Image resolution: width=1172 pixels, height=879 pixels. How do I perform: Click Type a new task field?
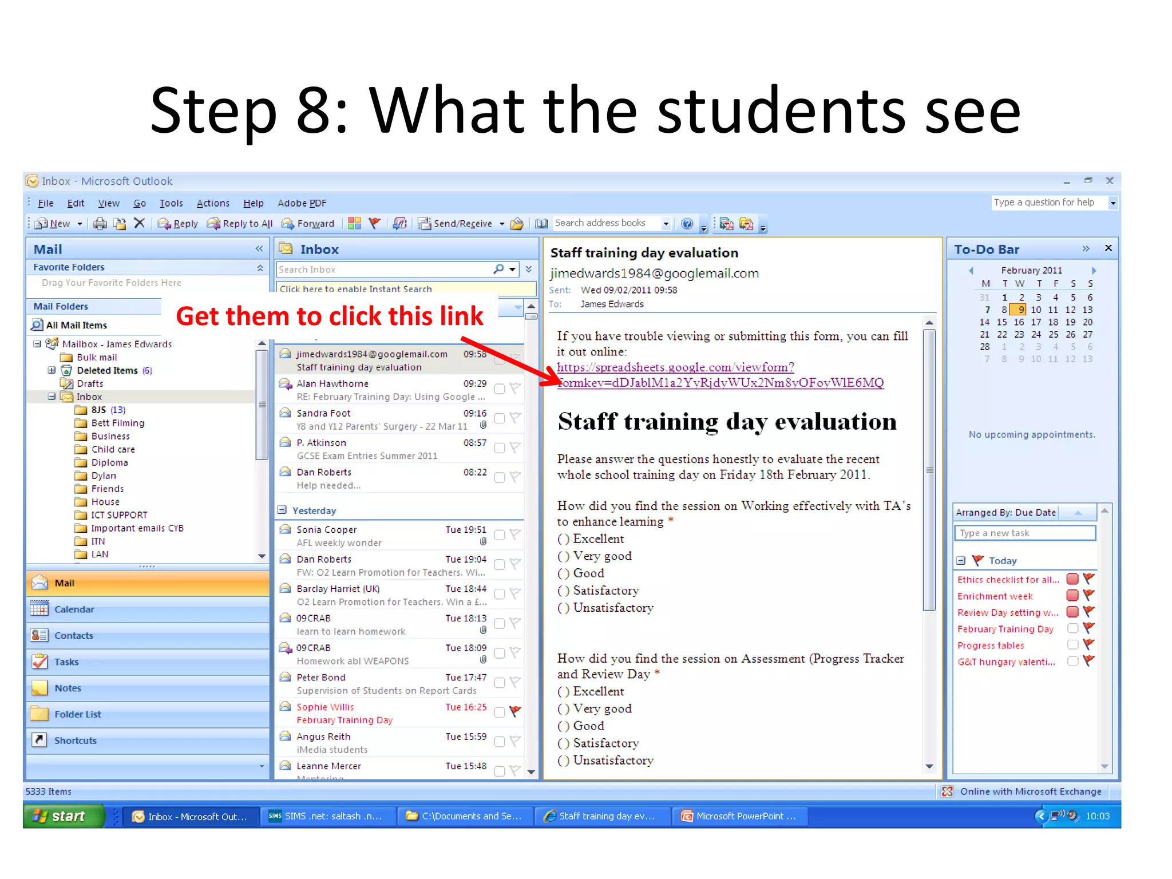tap(1025, 533)
